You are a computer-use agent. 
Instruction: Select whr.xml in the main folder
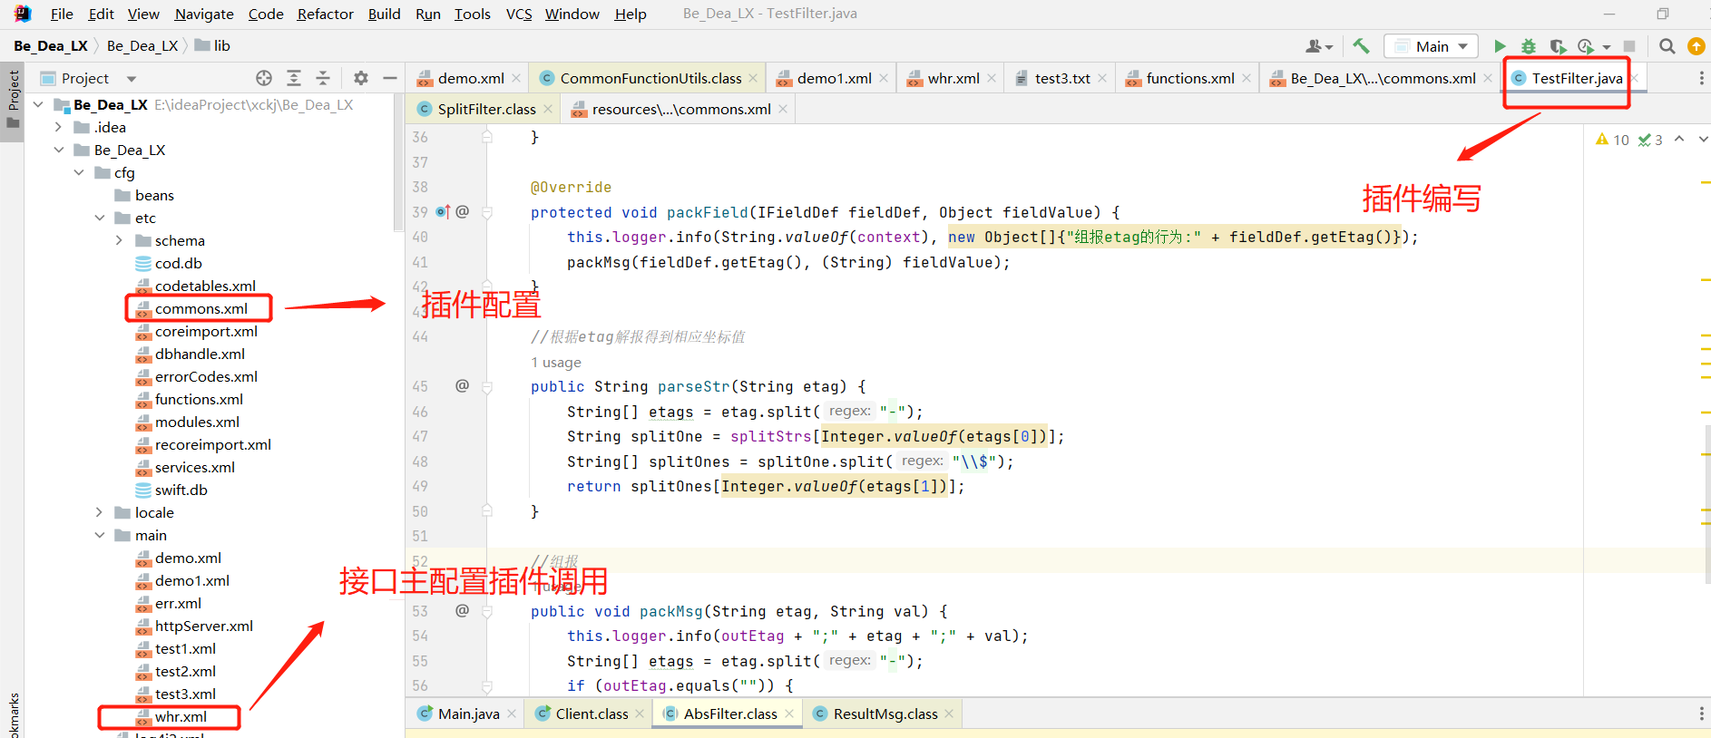(x=181, y=717)
